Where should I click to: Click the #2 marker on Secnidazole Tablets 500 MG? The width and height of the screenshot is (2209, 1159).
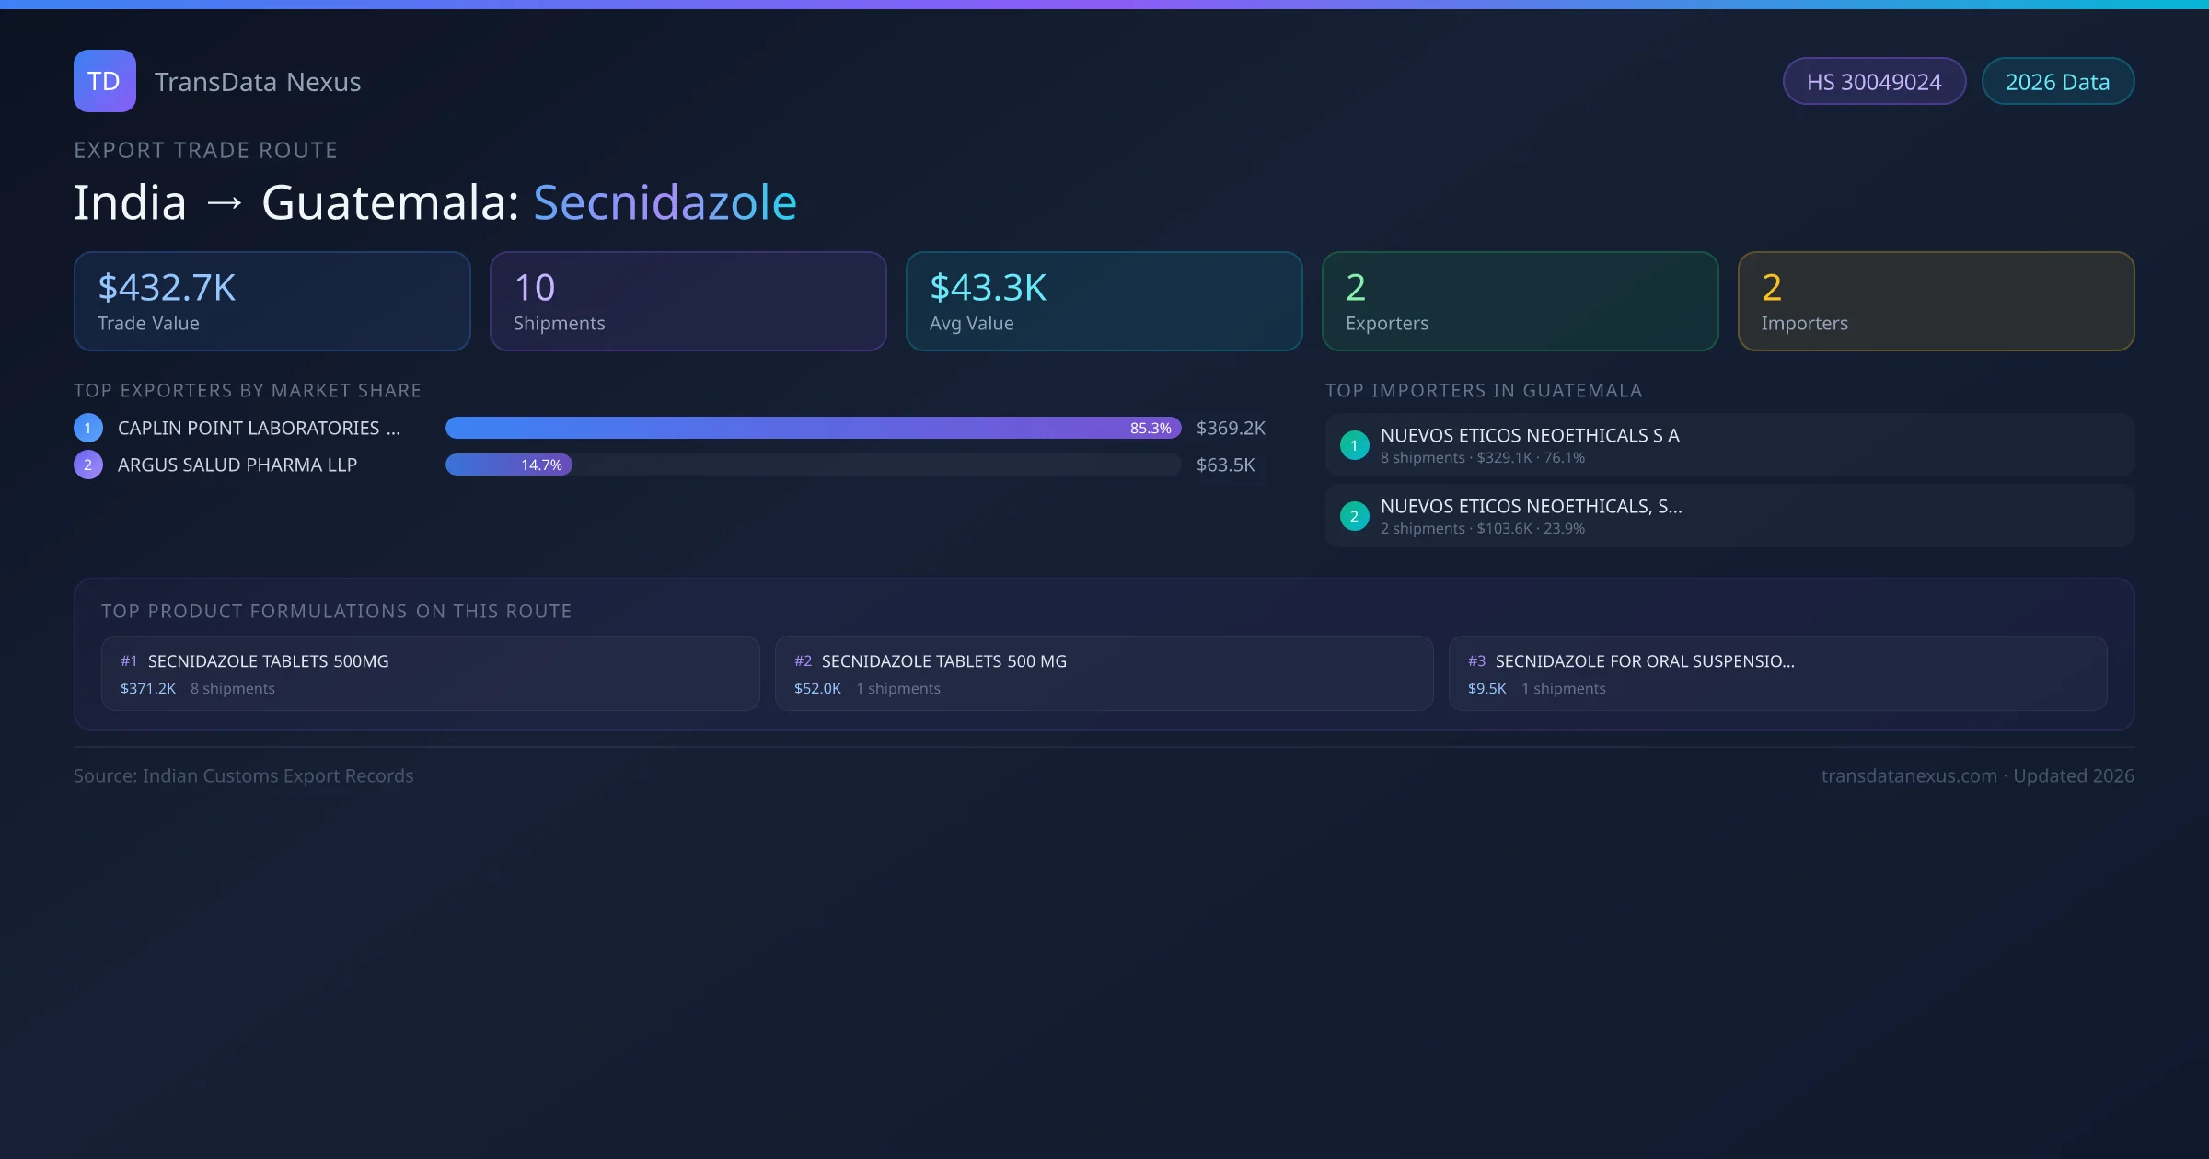[803, 660]
